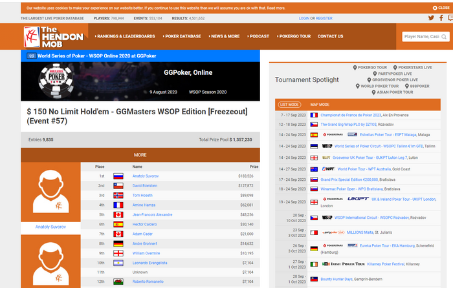Click the French flag beside Amine Hamza
The height and width of the screenshot is (288, 453).
118,205
